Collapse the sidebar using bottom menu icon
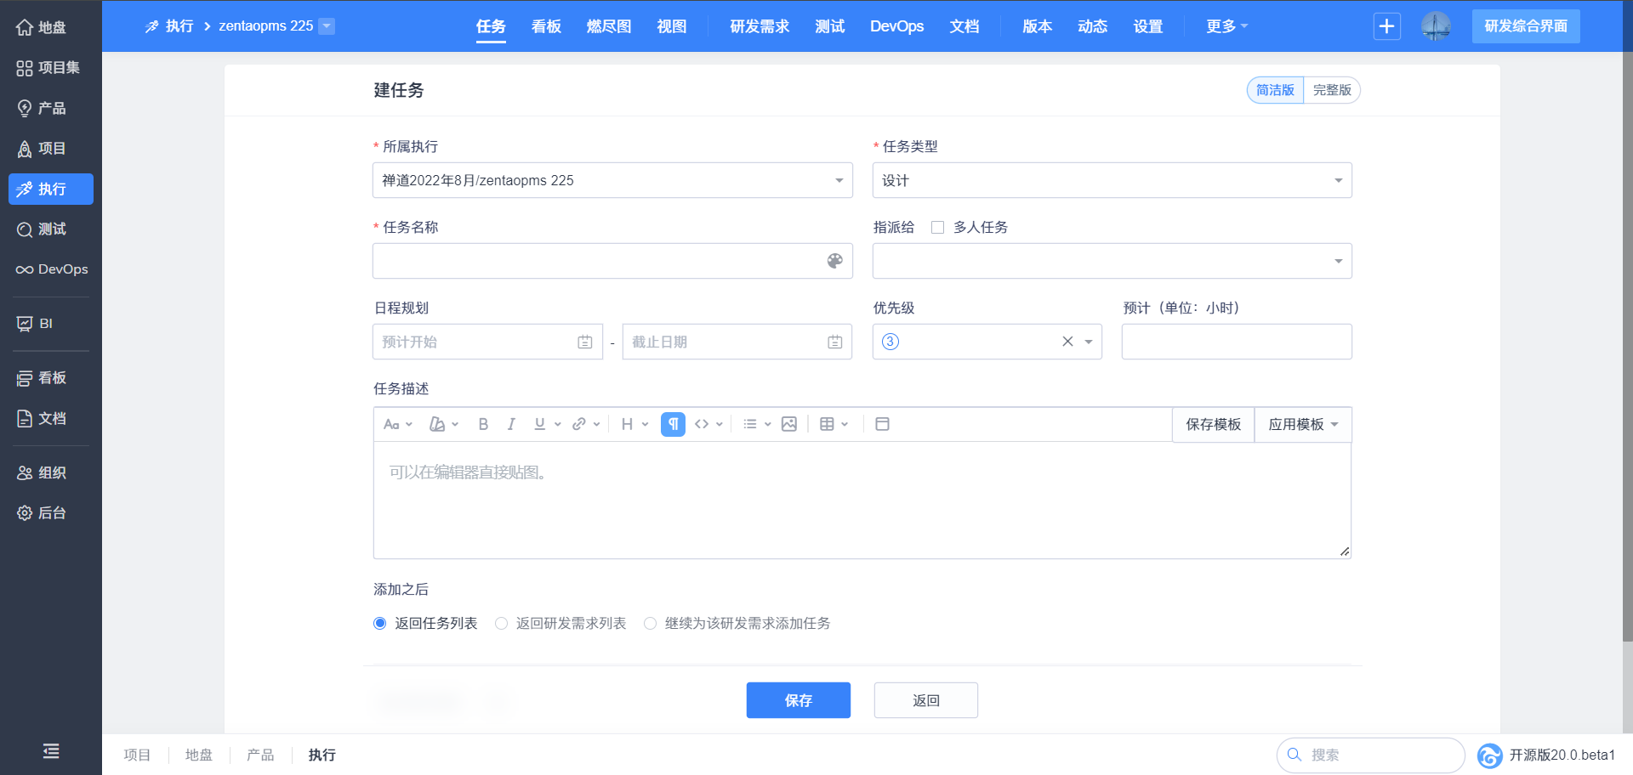Screen dimensions: 1633x775 pos(51,751)
